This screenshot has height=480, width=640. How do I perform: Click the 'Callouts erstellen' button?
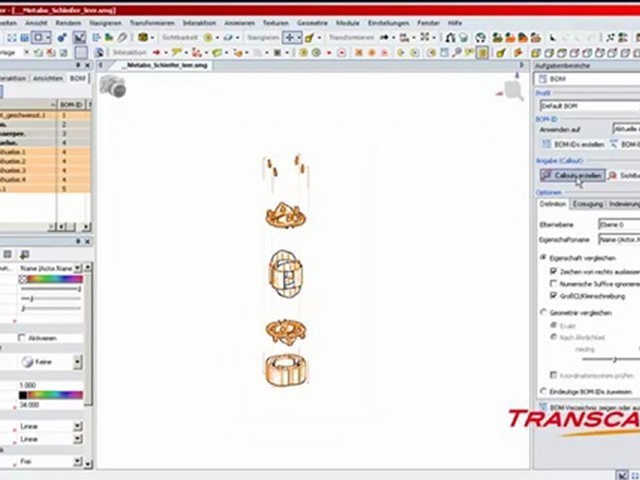572,175
